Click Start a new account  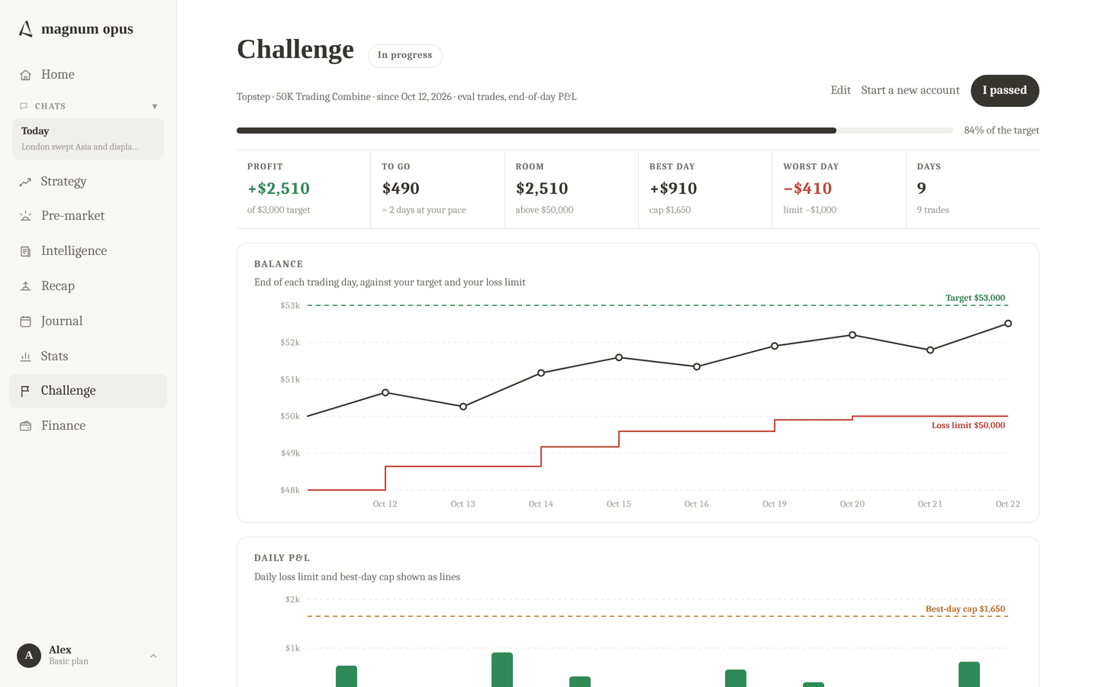click(910, 90)
